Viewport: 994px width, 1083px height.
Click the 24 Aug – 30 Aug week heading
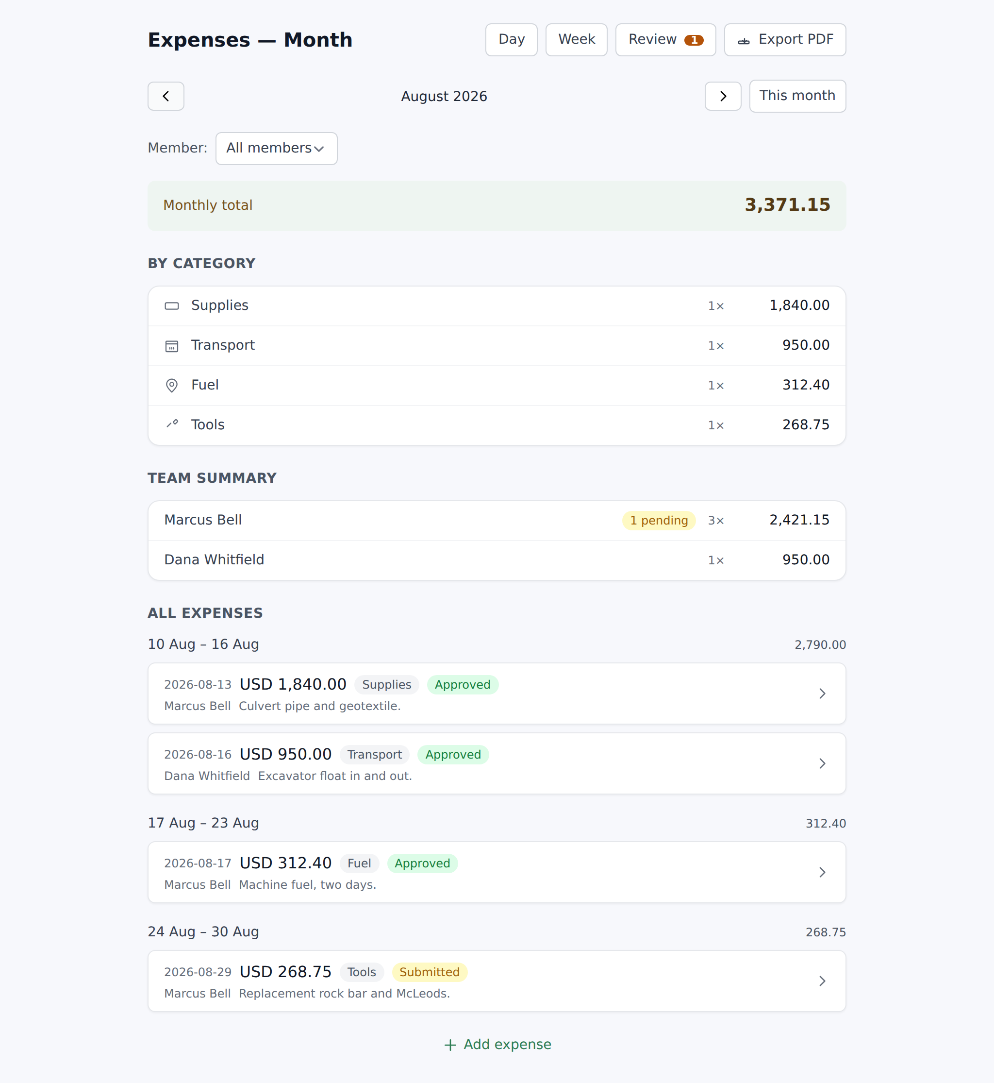pyautogui.click(x=203, y=932)
